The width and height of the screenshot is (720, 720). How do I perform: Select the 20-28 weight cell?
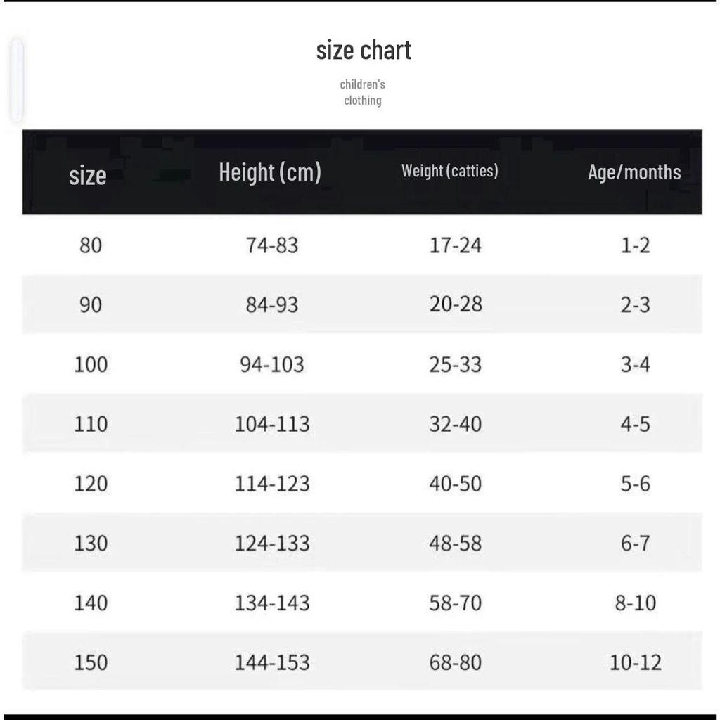pos(456,304)
